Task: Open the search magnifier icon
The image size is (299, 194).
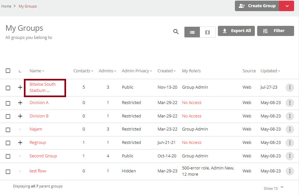Action: click(176, 31)
